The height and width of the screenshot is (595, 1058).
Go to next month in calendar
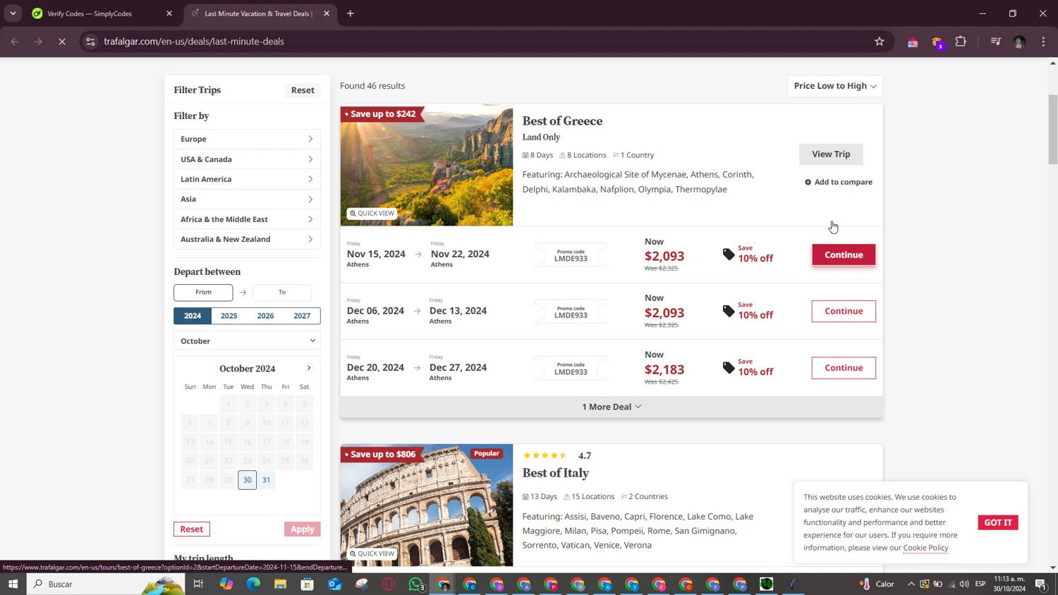tap(309, 368)
